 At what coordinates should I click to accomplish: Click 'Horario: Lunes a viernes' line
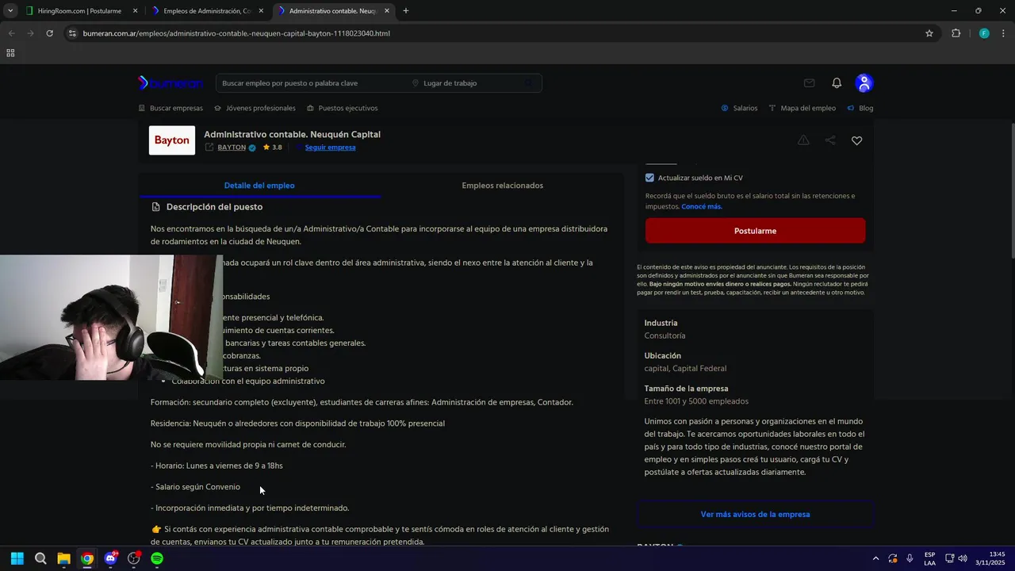coord(216,466)
